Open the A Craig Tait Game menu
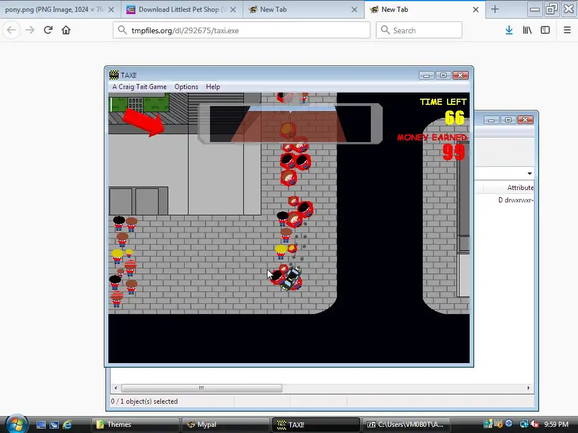Screen dimensions: 578x433 point(139,87)
